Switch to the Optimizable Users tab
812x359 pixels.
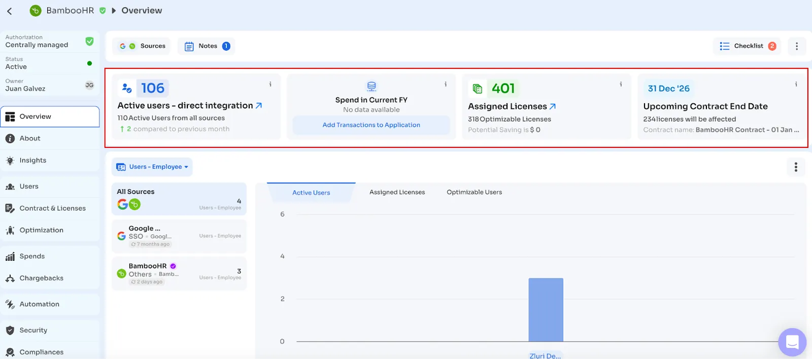[x=475, y=192]
